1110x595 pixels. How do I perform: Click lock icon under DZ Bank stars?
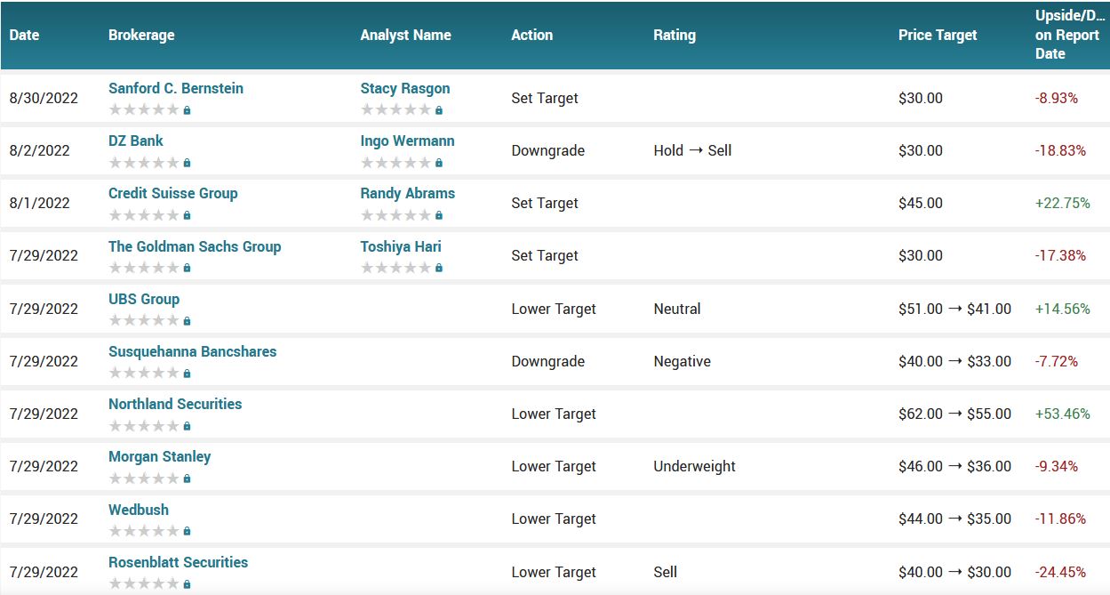188,163
